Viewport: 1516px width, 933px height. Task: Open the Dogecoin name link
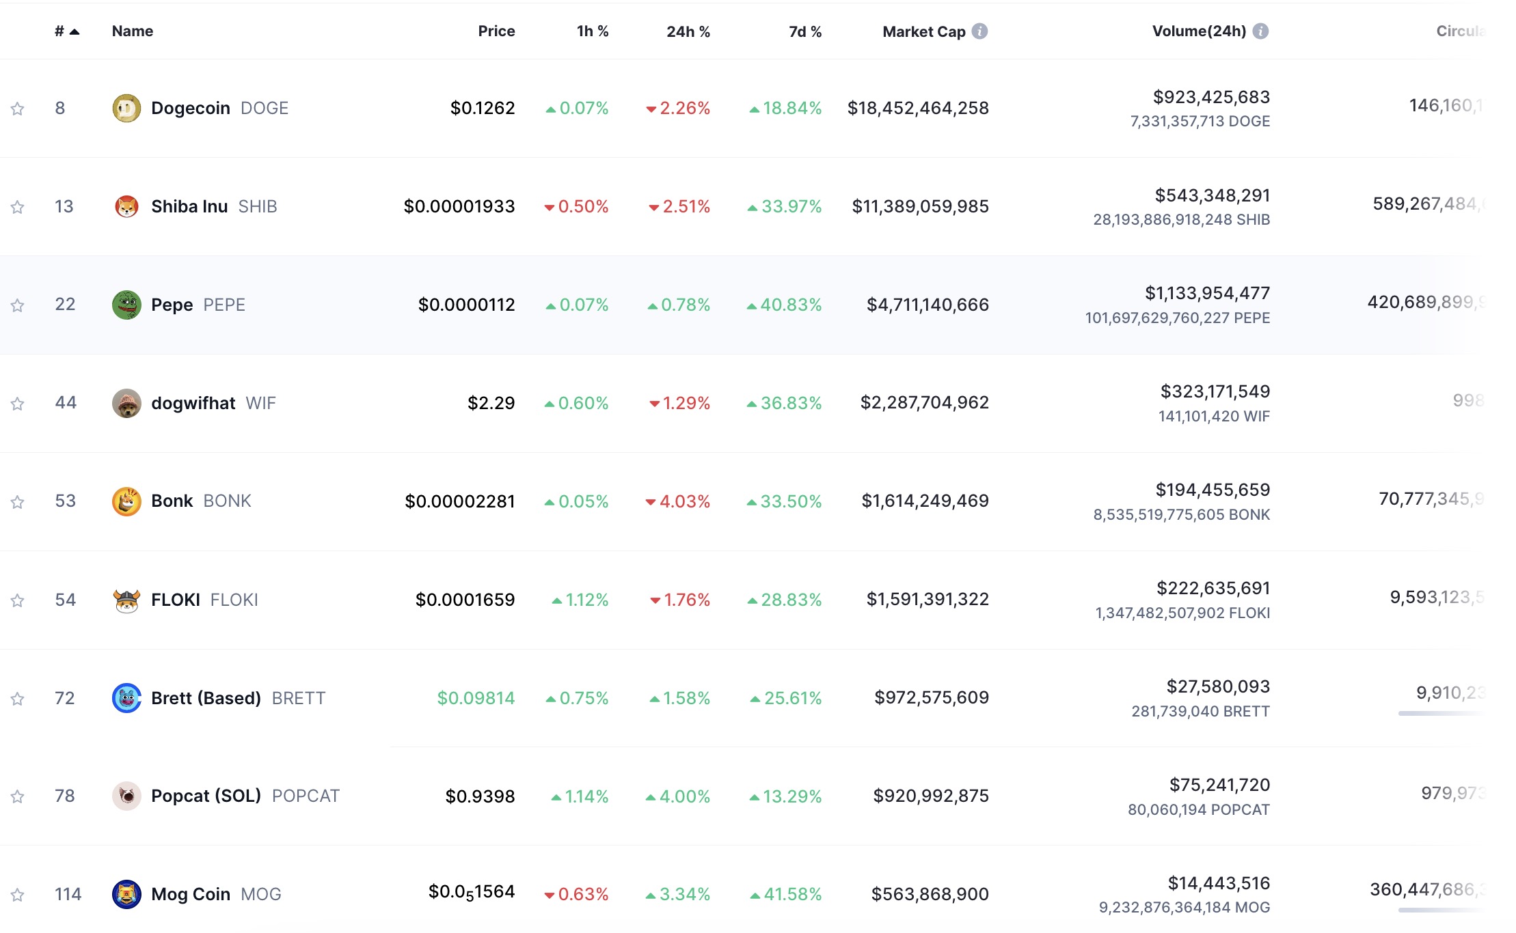pyautogui.click(x=191, y=108)
